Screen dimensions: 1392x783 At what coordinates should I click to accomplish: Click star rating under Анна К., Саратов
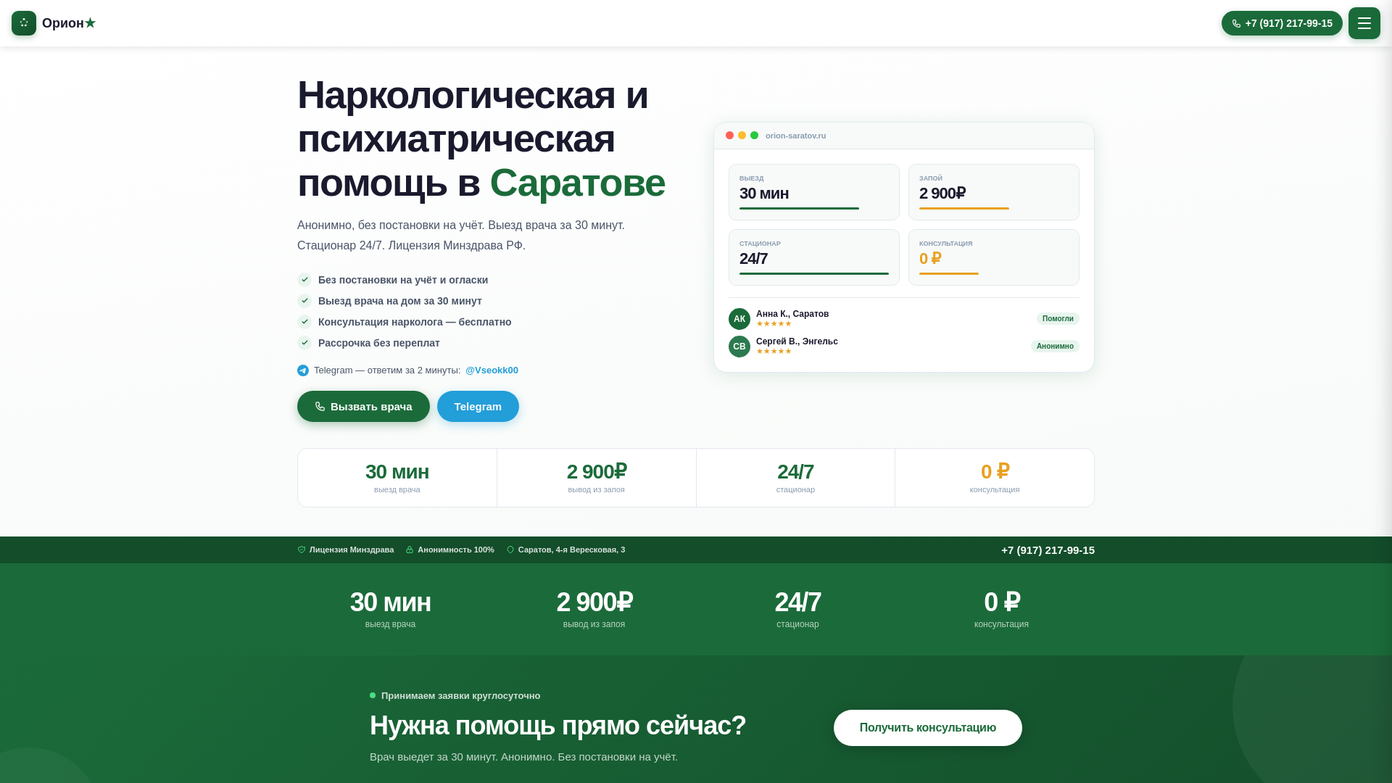774,324
